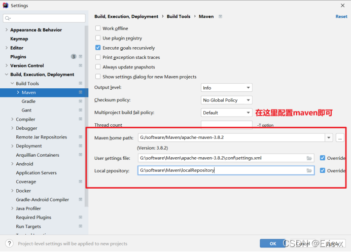Click the settings search field
The width and height of the screenshot is (351, 252).
click(44, 18)
